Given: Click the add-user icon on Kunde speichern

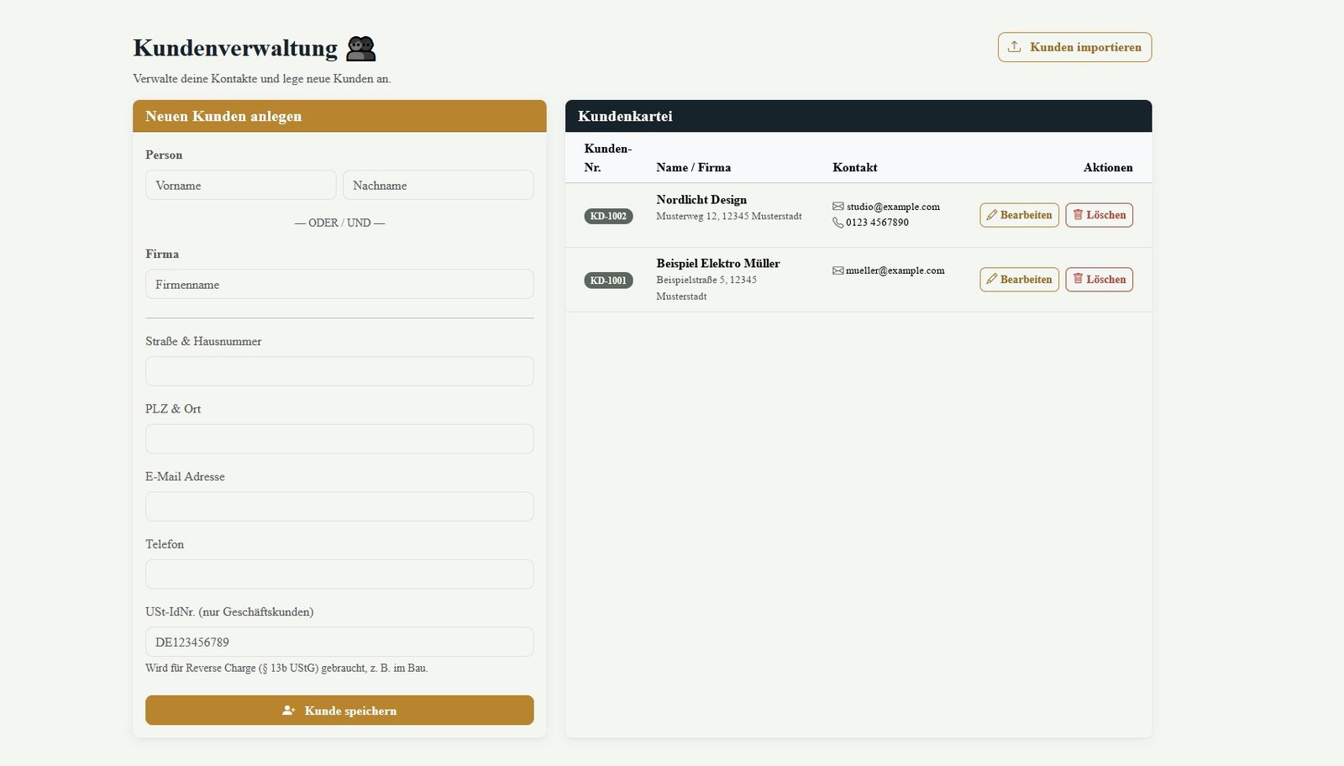Looking at the screenshot, I should (289, 711).
